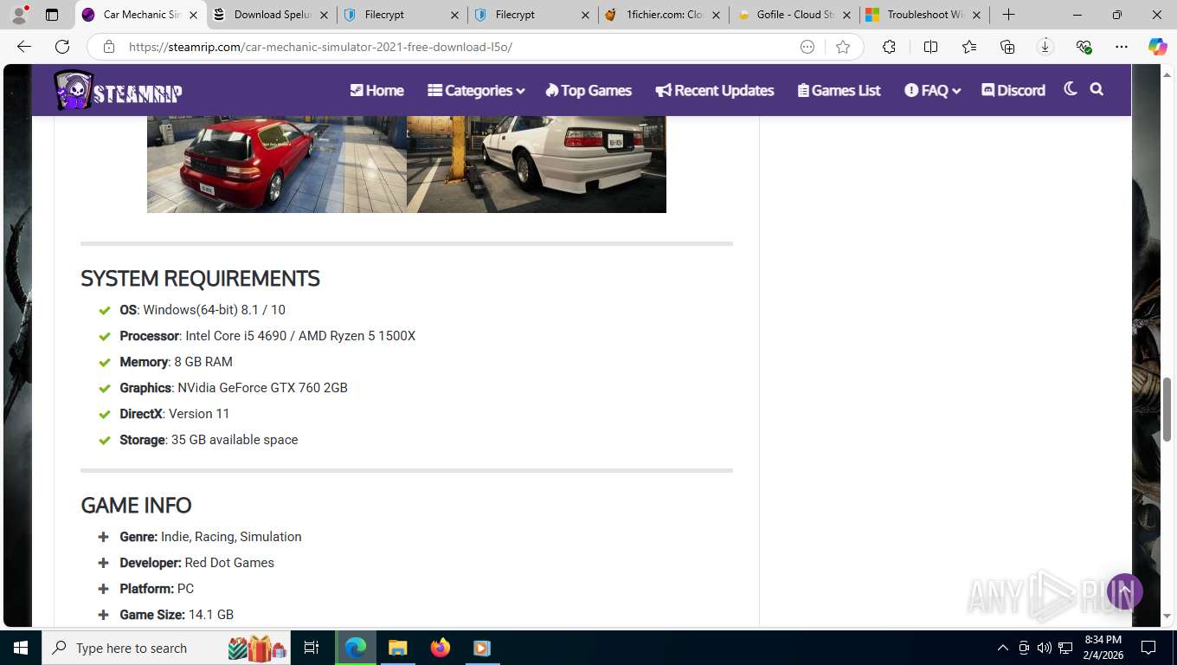Open the Games List page

[x=839, y=90]
